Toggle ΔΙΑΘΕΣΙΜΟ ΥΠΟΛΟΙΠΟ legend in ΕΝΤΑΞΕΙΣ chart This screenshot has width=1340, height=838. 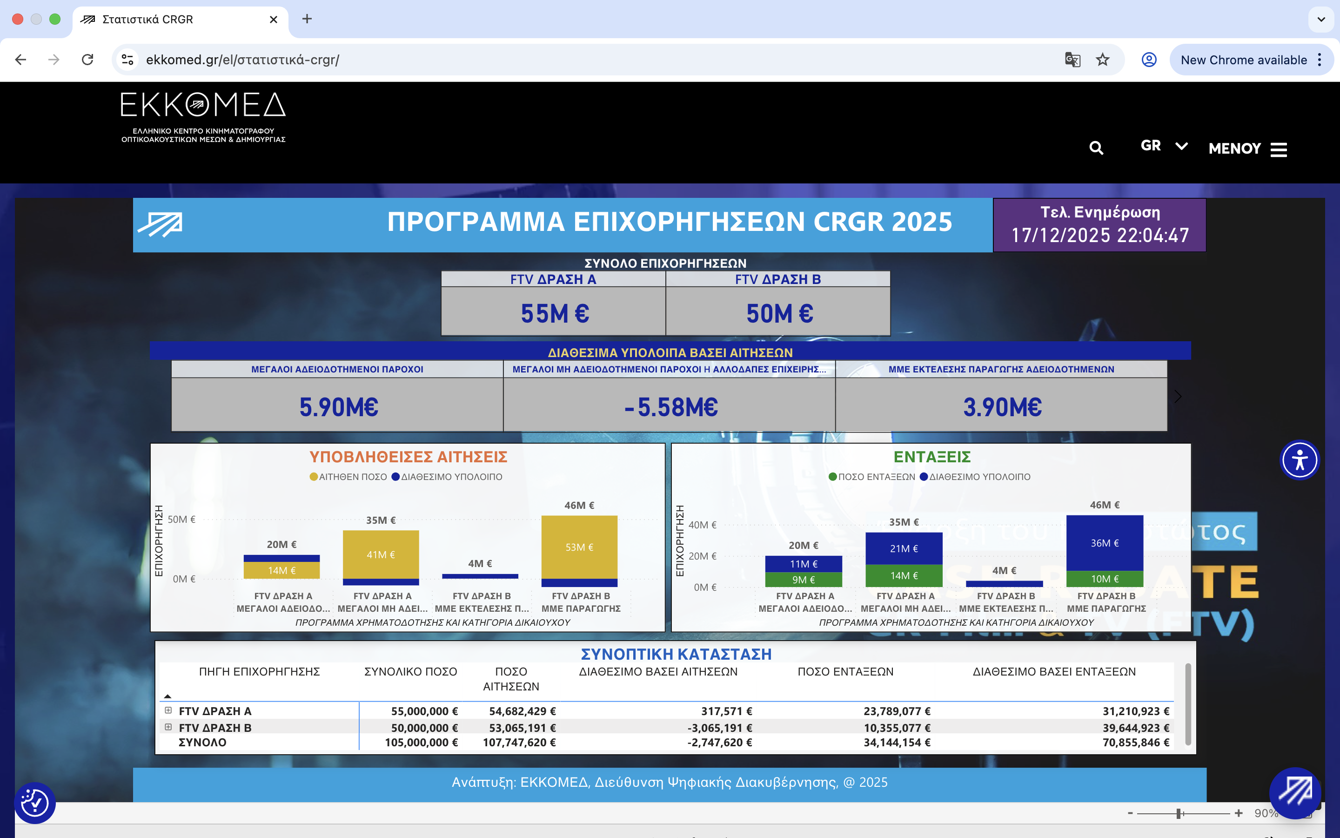(x=975, y=477)
